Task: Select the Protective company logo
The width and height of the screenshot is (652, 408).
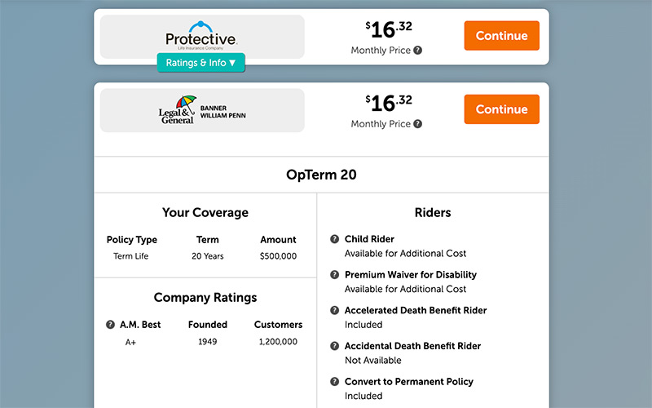Action: click(x=201, y=35)
